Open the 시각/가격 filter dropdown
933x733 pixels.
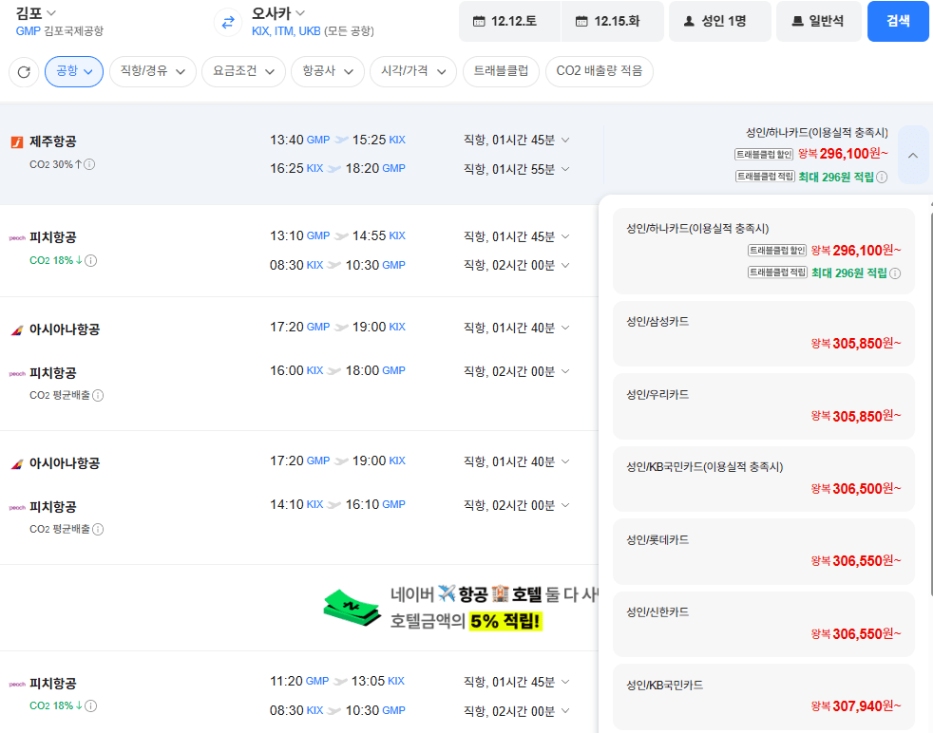click(413, 71)
